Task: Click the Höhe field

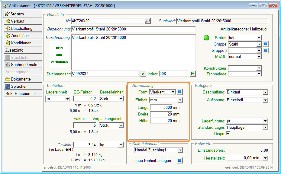Action: point(161,121)
